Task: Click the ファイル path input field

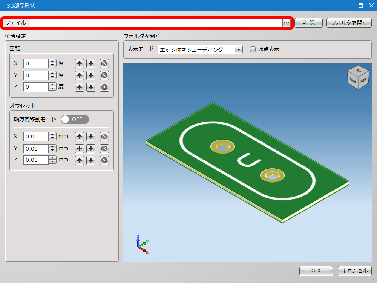Action: pos(156,23)
